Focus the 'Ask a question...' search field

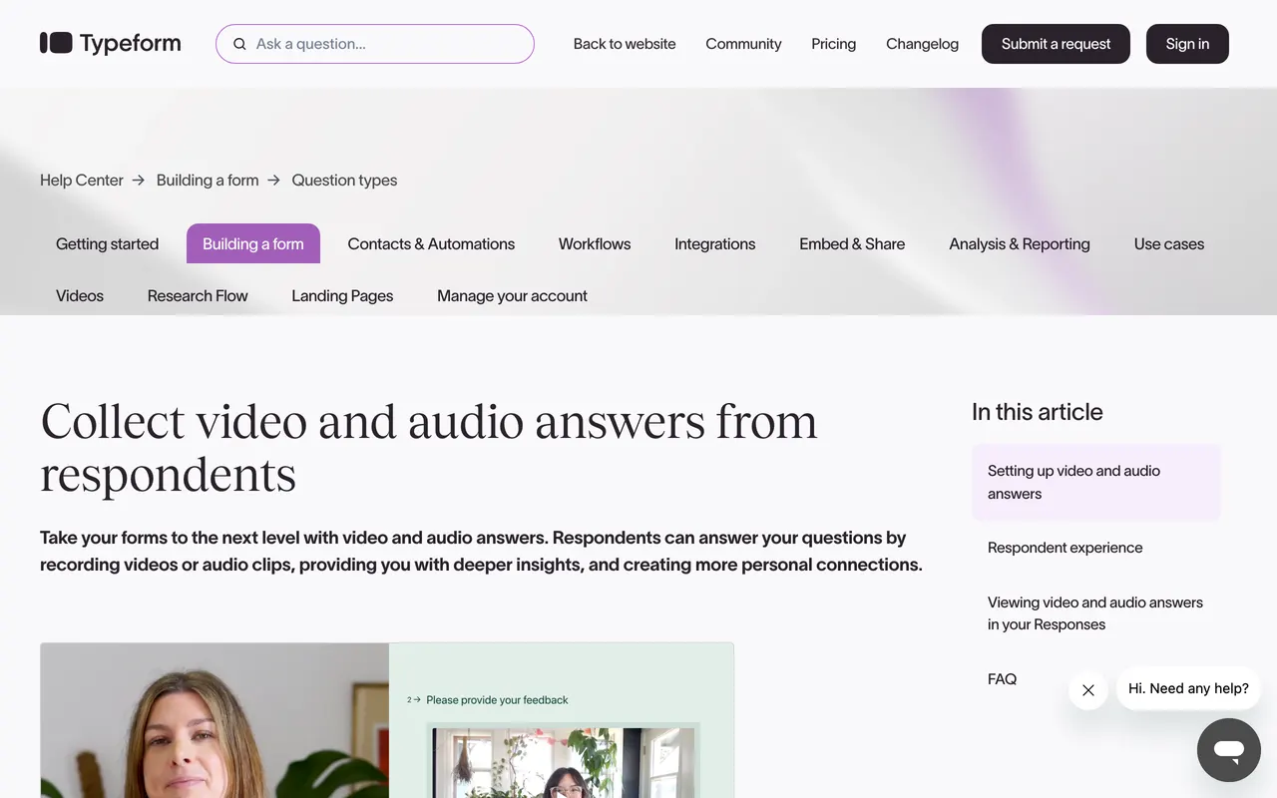(375, 44)
